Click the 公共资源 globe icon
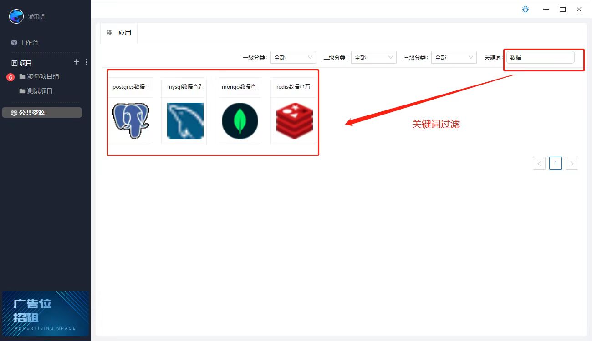The image size is (592, 341). pos(14,113)
